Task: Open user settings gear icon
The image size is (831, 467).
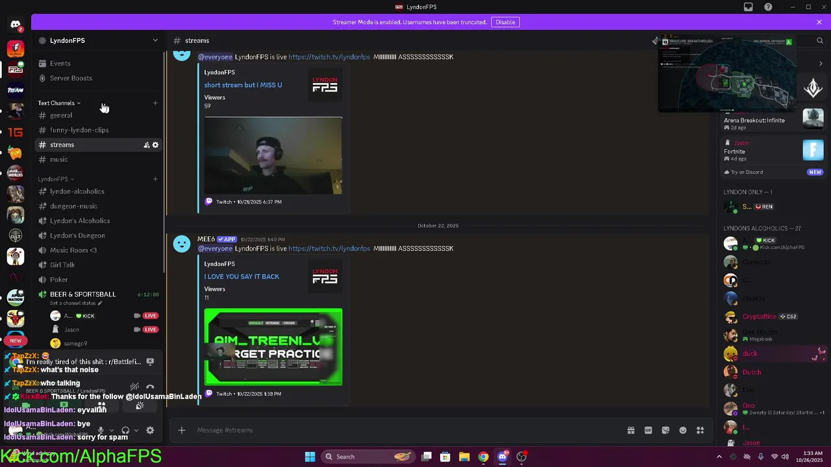Action: coord(150,430)
